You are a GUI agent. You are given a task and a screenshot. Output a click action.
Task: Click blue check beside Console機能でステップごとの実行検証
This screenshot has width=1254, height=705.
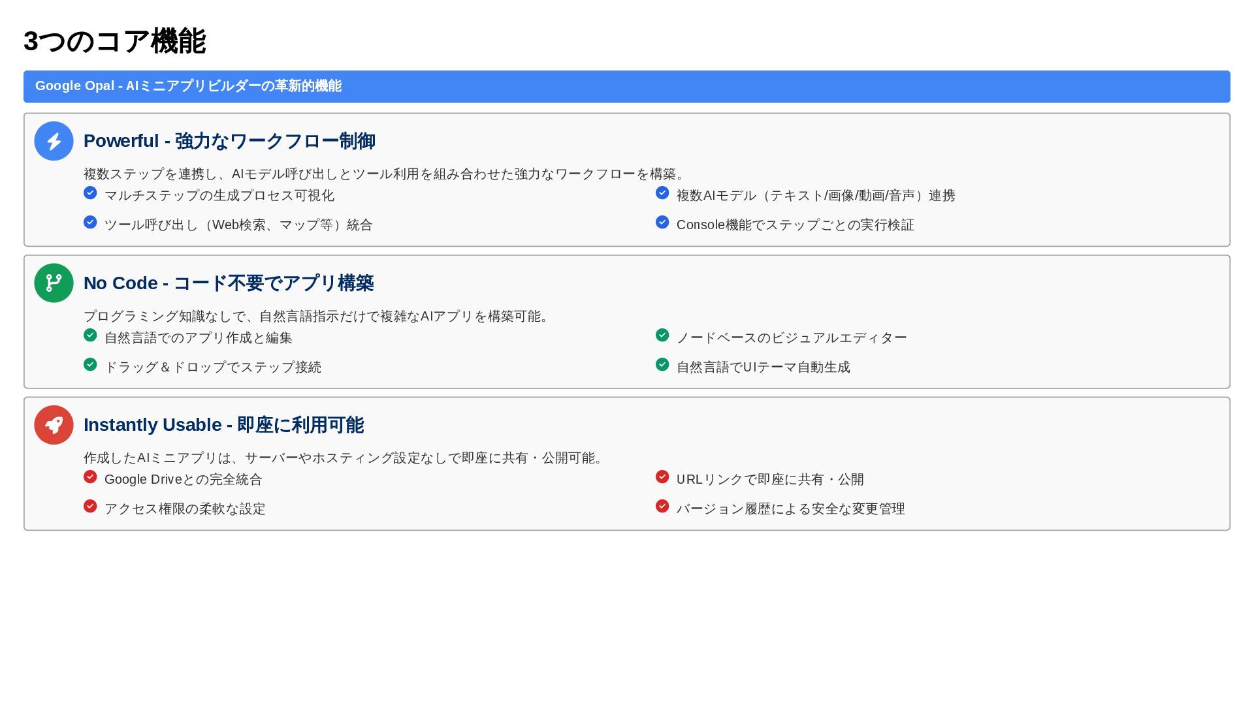662,223
